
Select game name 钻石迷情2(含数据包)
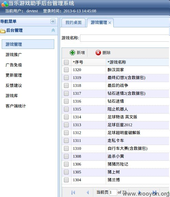coord(126,93)
